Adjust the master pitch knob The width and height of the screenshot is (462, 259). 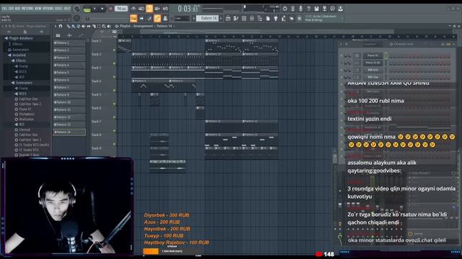77,18
